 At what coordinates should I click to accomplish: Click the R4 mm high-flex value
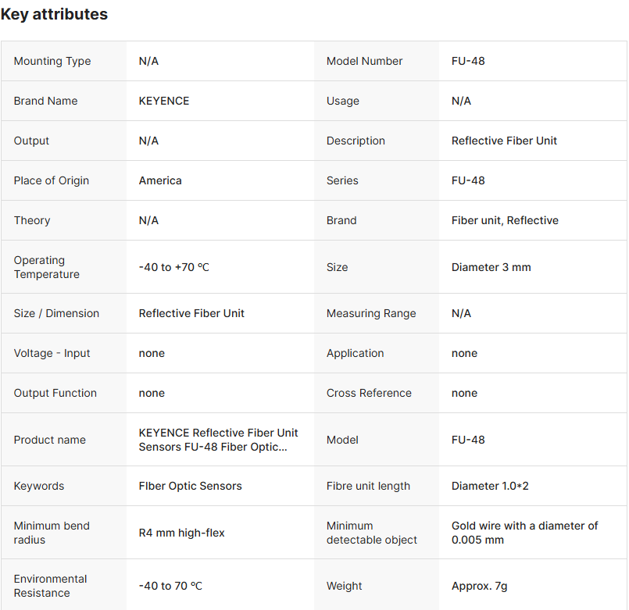coord(182,533)
